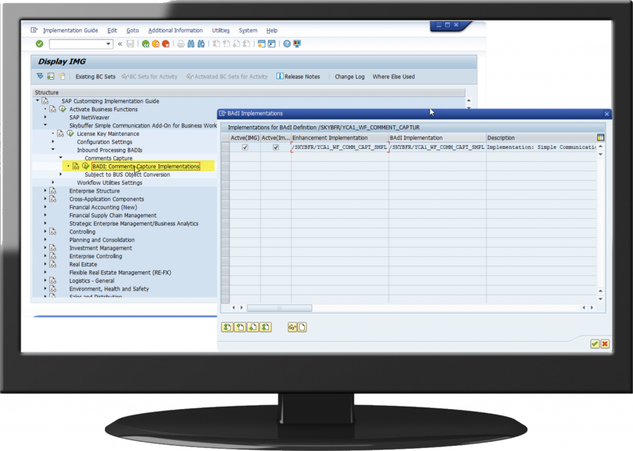Click the Existing BC Sets button
The image size is (633, 451).
[95, 77]
